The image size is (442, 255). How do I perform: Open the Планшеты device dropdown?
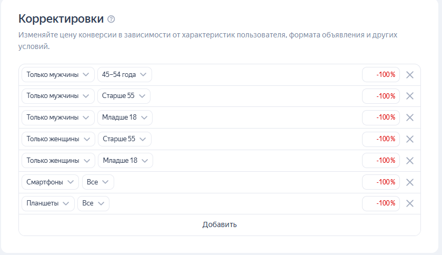click(48, 203)
